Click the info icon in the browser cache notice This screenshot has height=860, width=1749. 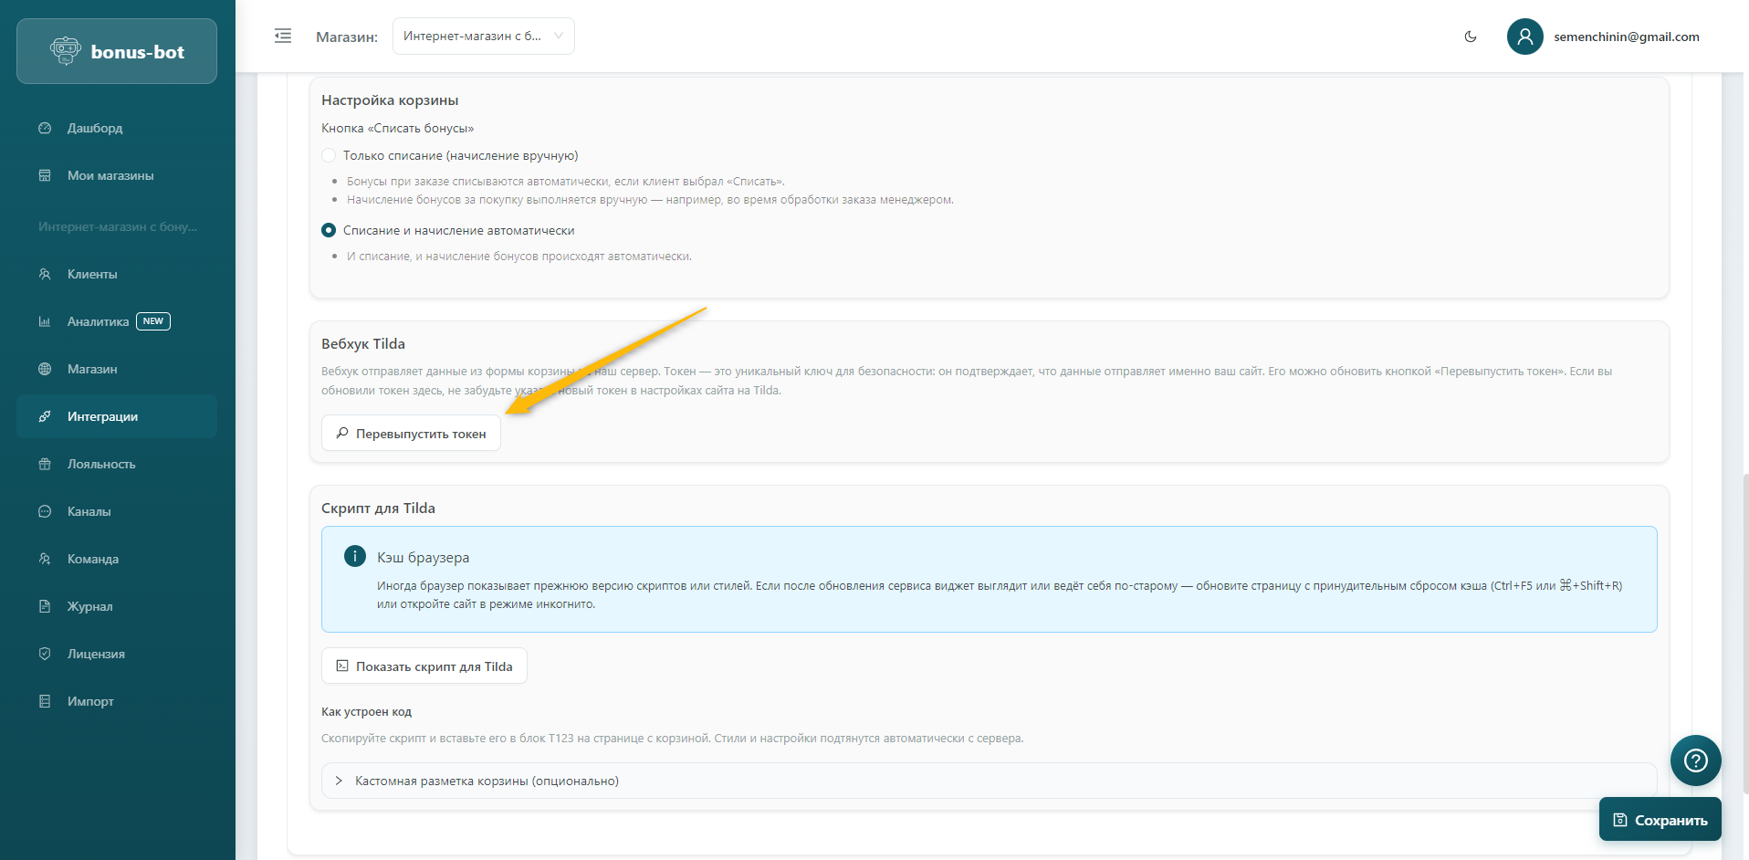pos(355,556)
